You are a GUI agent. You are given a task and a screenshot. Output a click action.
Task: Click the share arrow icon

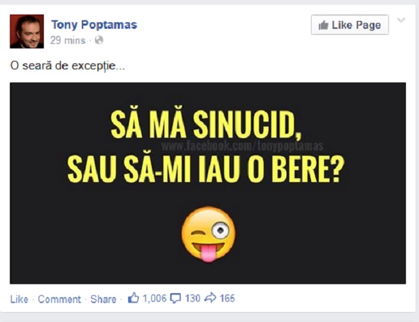(x=211, y=298)
